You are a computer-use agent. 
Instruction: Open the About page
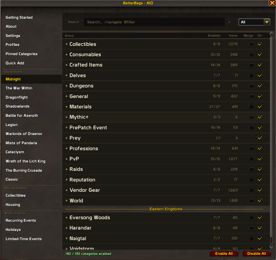click(x=11, y=26)
